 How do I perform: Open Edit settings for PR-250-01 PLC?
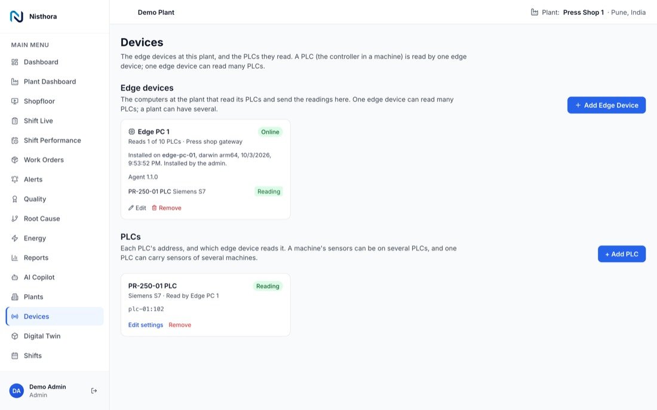click(145, 325)
